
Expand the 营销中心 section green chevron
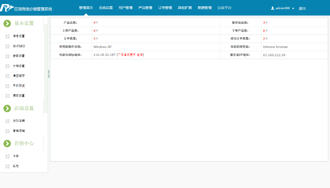(x=7, y=144)
